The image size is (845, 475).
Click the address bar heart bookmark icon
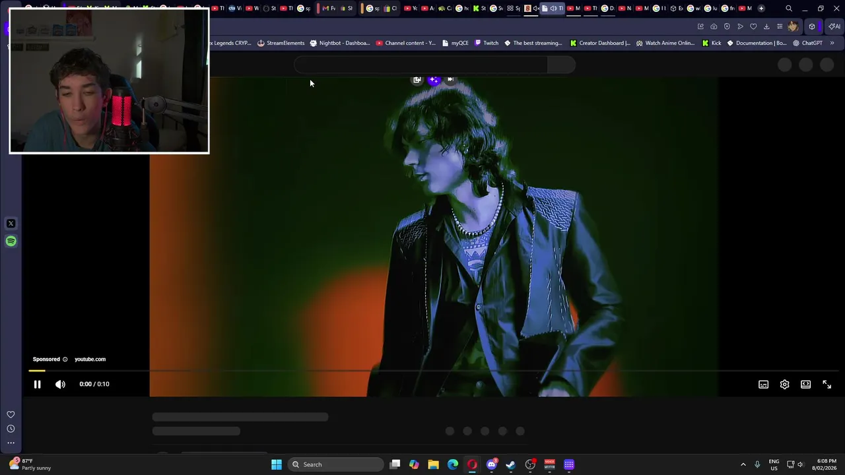[753, 26]
